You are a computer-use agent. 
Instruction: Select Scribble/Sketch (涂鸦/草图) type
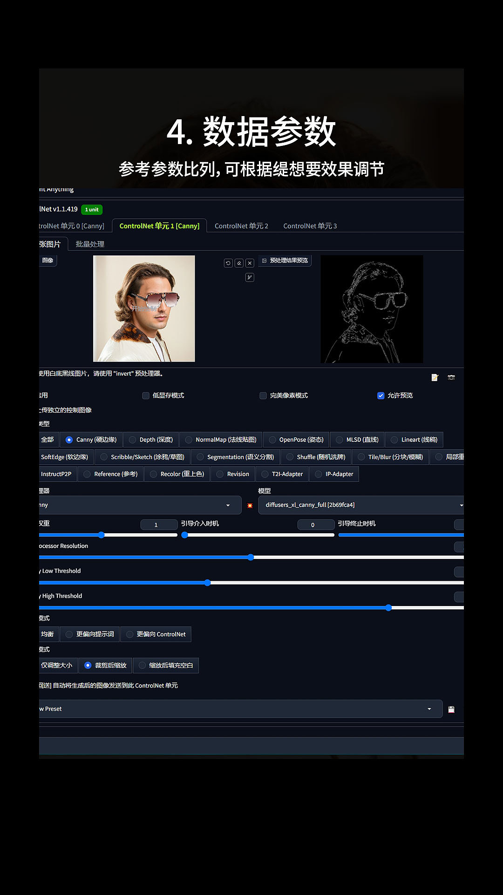[143, 457]
